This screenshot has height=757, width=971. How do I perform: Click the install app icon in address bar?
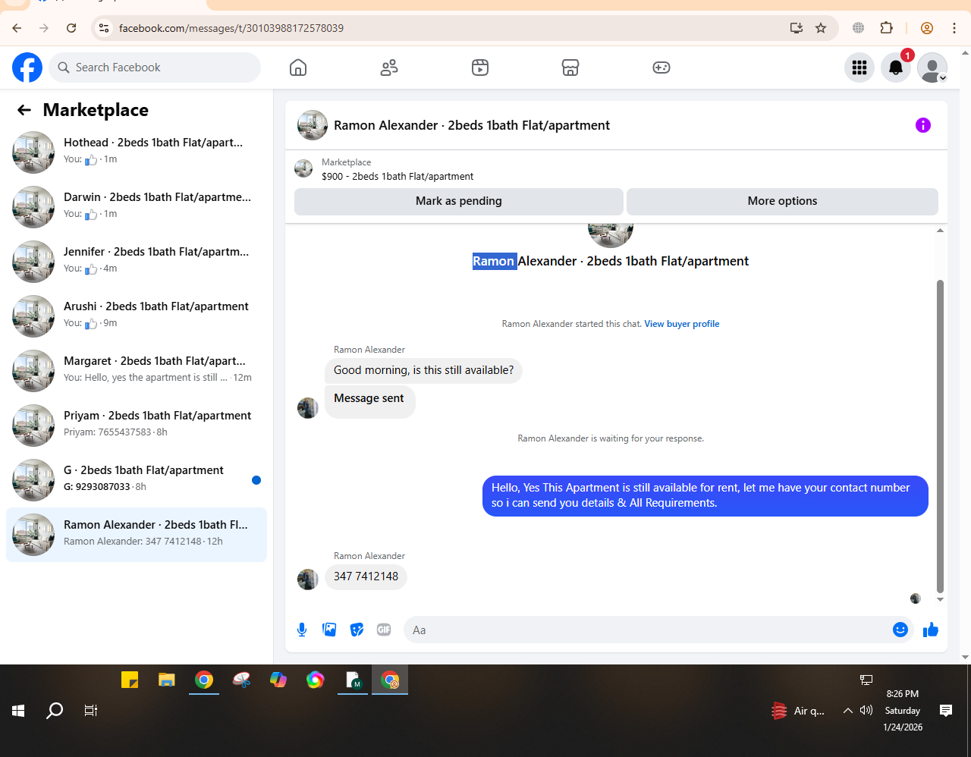click(x=797, y=28)
